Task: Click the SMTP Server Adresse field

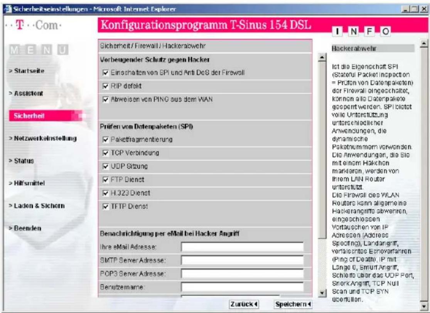Action: pos(243,260)
